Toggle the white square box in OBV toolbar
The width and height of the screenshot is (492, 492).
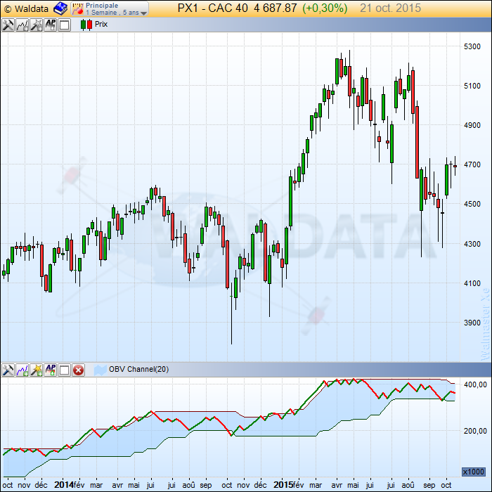tap(64, 369)
